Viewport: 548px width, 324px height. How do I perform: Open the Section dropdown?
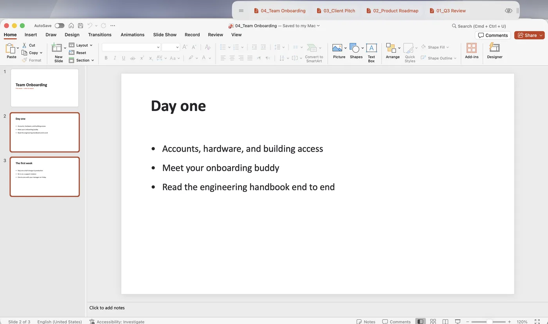pyautogui.click(x=81, y=60)
